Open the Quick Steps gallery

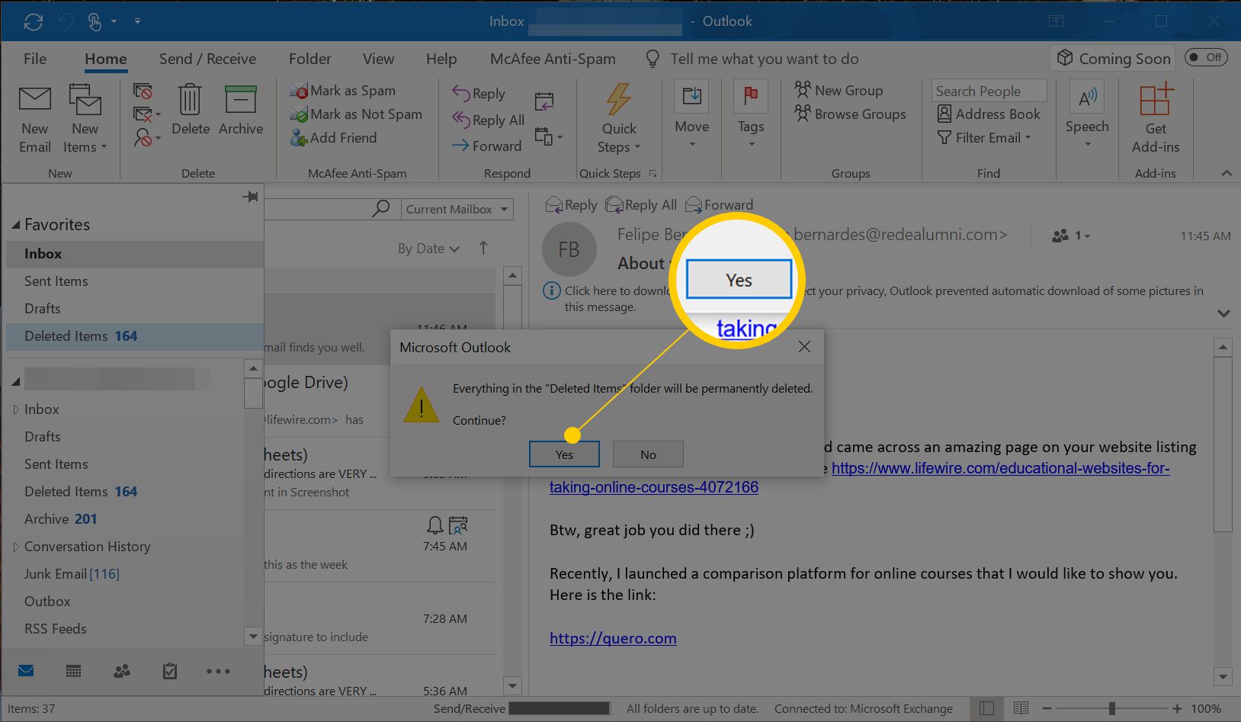click(618, 119)
